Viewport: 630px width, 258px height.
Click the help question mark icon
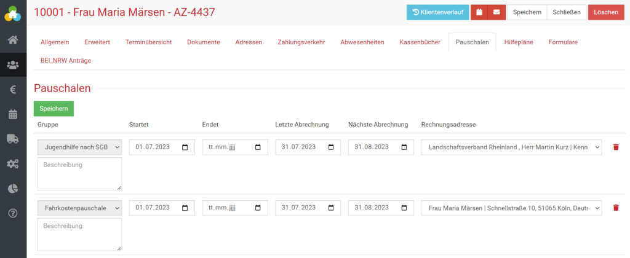tap(13, 213)
